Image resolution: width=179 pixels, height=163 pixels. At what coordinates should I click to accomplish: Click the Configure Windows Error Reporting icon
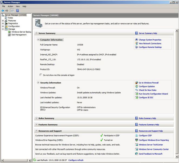pyautogui.click(x=137, y=140)
